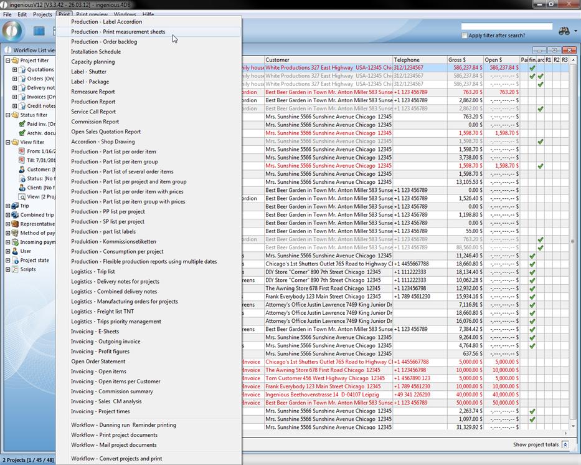
Task: Enable Apply filter after search checkbox
Action: (x=465, y=36)
